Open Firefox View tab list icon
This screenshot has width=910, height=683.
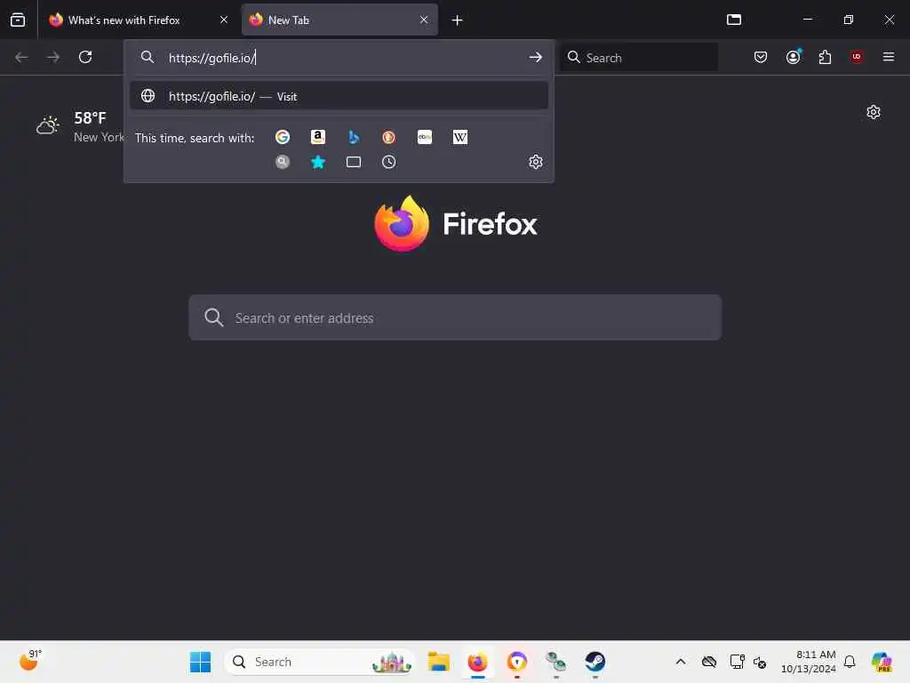(18, 20)
